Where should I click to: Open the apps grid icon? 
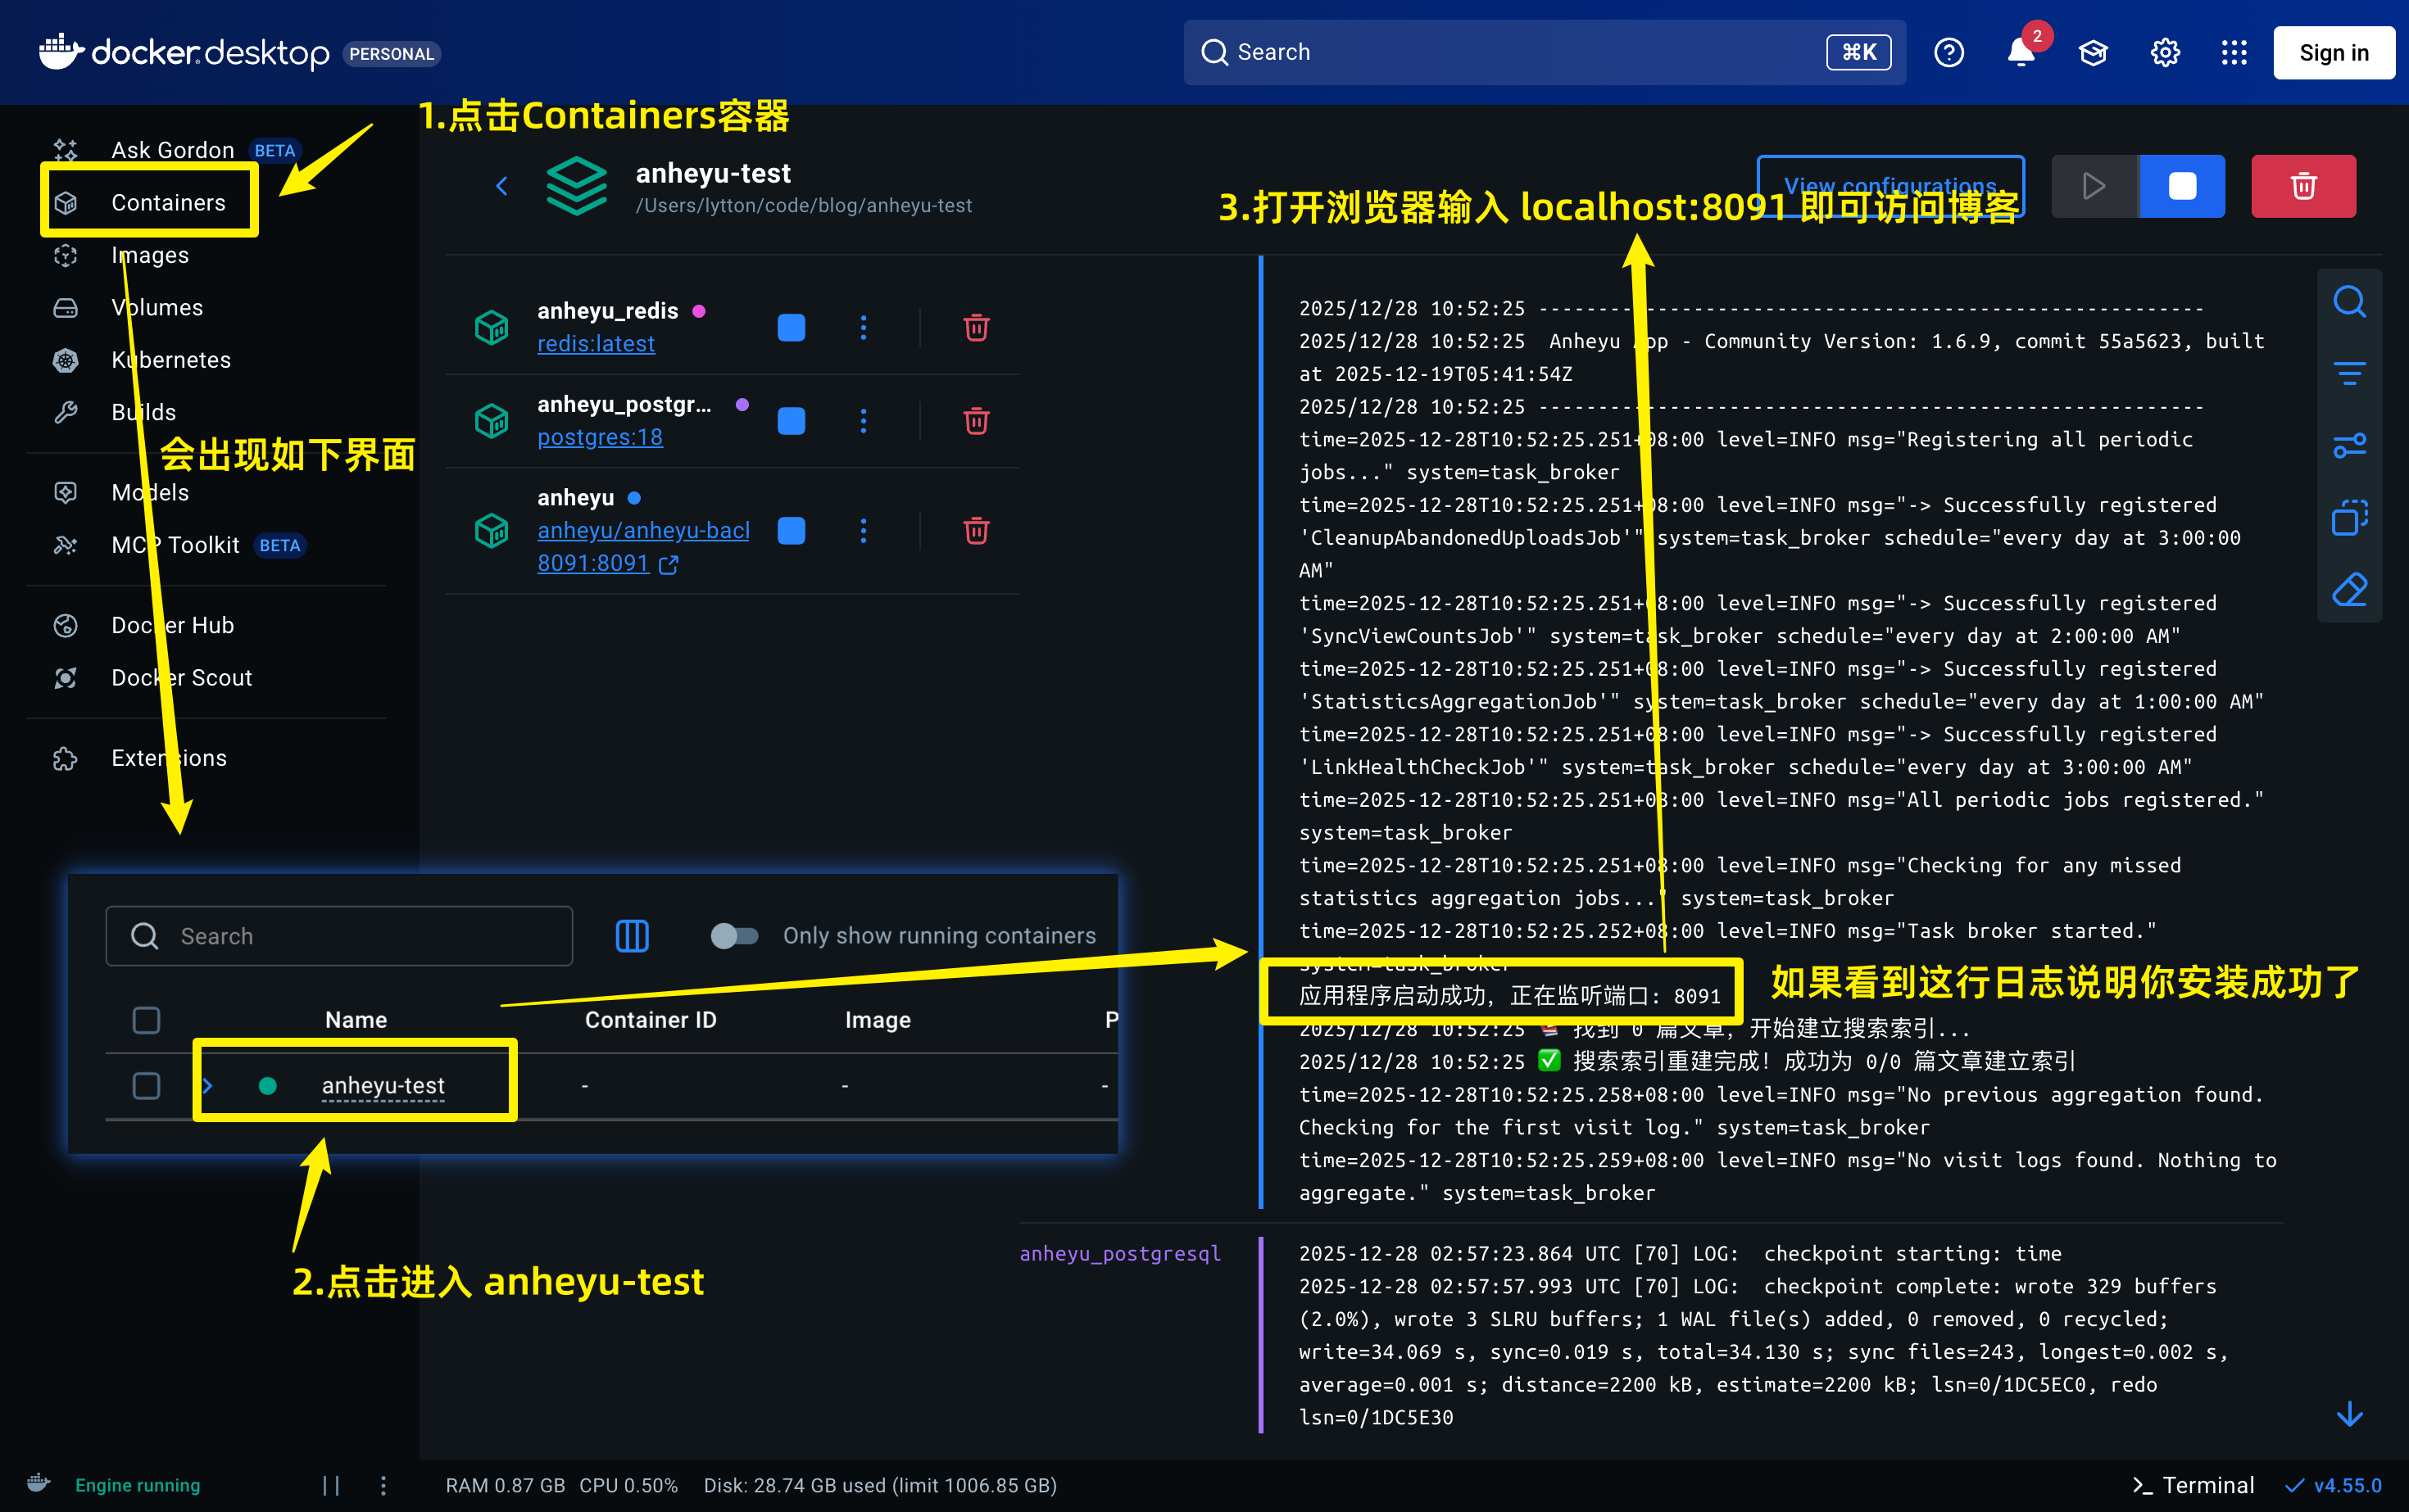pyautogui.click(x=2234, y=52)
